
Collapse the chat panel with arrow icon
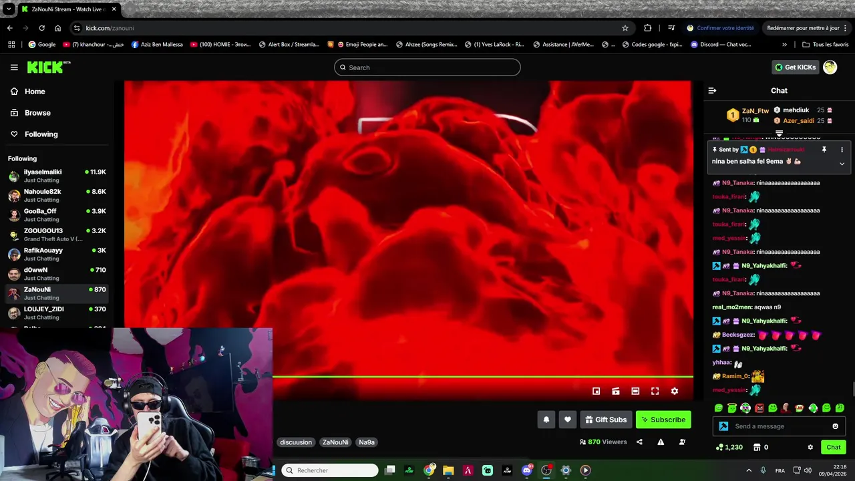(x=712, y=90)
